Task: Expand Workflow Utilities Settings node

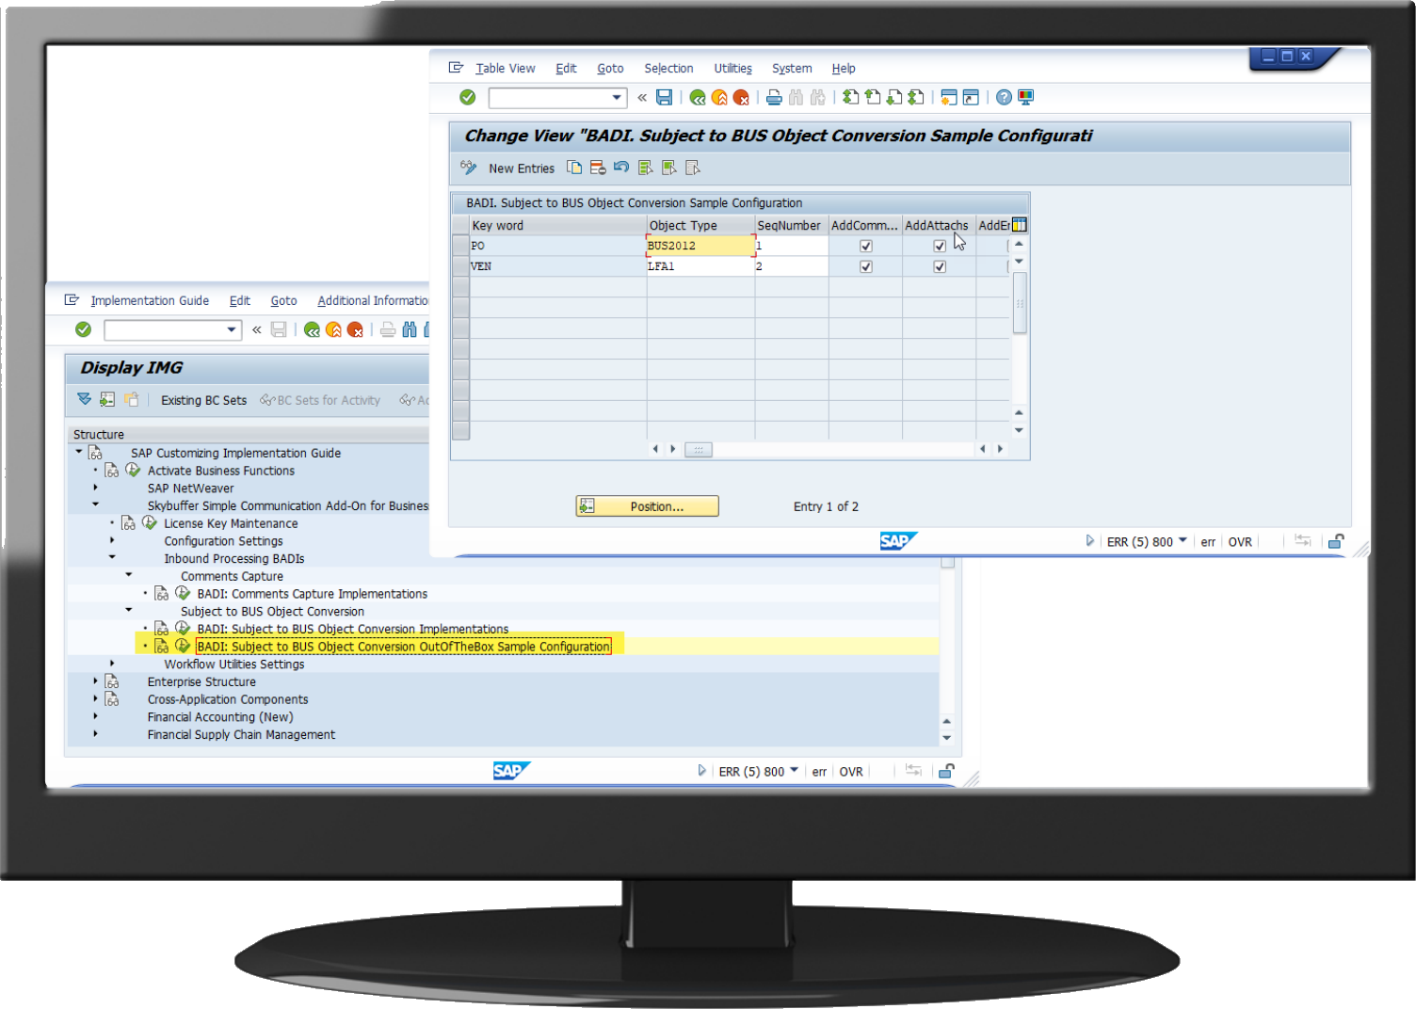Action: coord(112,664)
